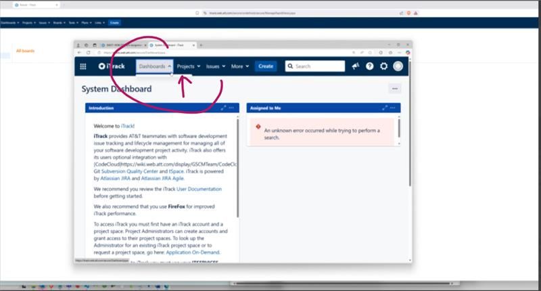Click the Assigned to Me gadget scrollbar
The image size is (541, 291).
pos(399,128)
